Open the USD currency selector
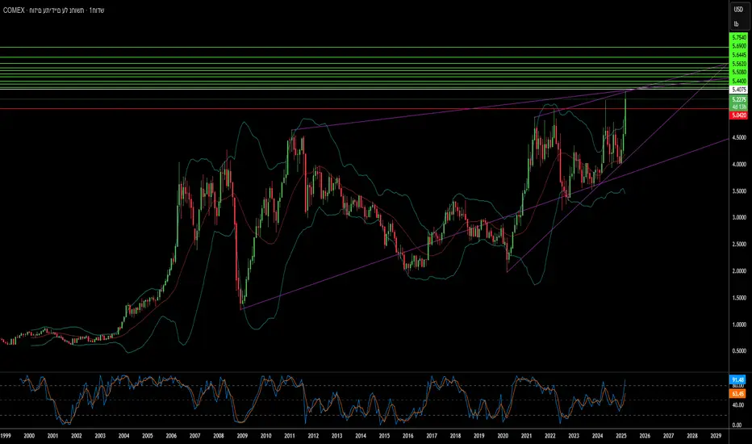The image size is (752, 444). click(738, 10)
